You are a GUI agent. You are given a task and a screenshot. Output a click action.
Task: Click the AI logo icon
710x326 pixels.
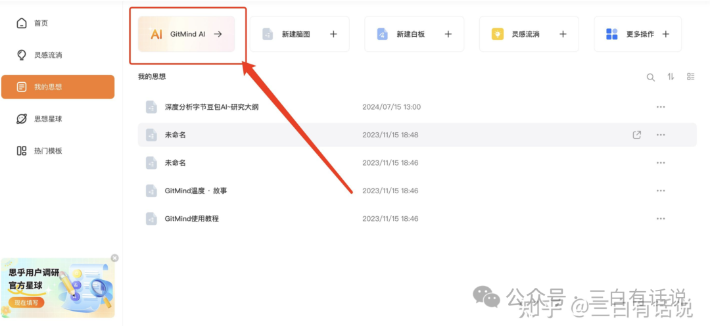tap(156, 34)
